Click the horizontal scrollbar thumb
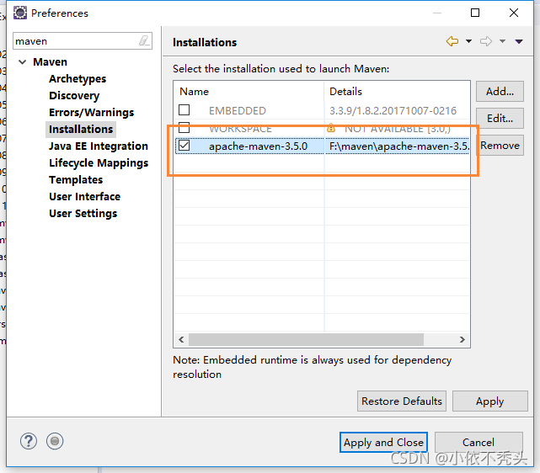540x473 pixels. [306, 339]
